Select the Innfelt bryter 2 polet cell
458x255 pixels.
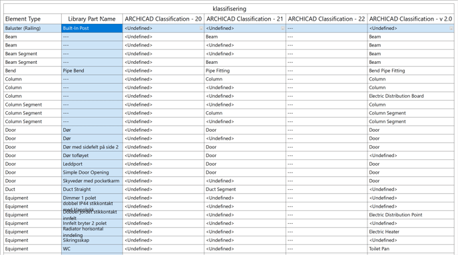pos(92,223)
